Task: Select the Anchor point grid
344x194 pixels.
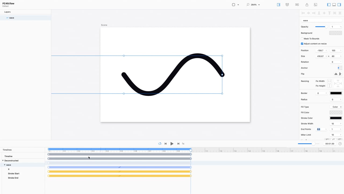Action: click(x=340, y=68)
